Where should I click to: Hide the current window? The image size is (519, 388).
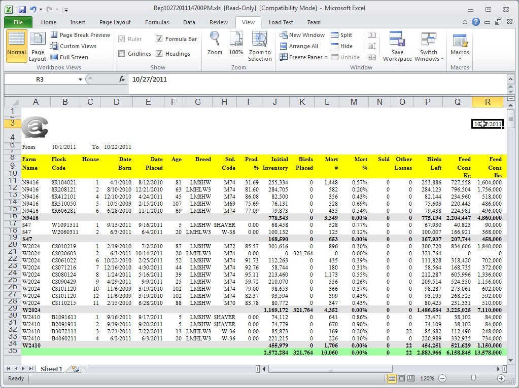coord(341,46)
